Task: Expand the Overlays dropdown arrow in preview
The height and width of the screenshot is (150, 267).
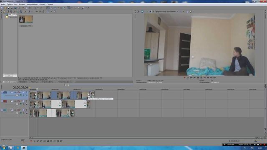Action: [184, 12]
